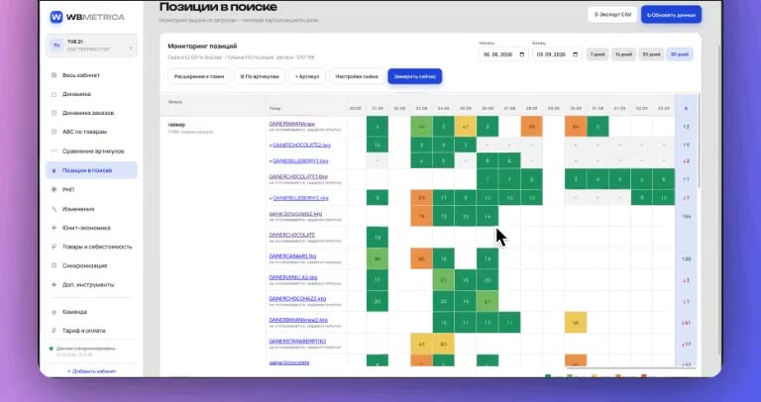Screen dimensions: 761x402
Task: Open the Настройки съёма button
Action: tap(357, 76)
